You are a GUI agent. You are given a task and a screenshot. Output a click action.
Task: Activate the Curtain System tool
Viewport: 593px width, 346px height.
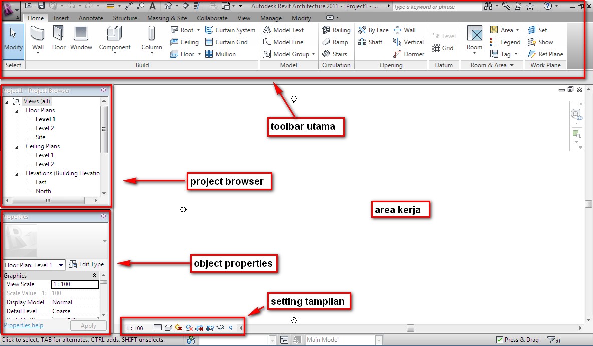tap(230, 30)
